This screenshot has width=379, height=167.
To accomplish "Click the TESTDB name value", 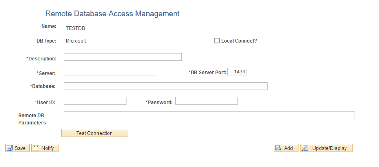I will 75,28.
